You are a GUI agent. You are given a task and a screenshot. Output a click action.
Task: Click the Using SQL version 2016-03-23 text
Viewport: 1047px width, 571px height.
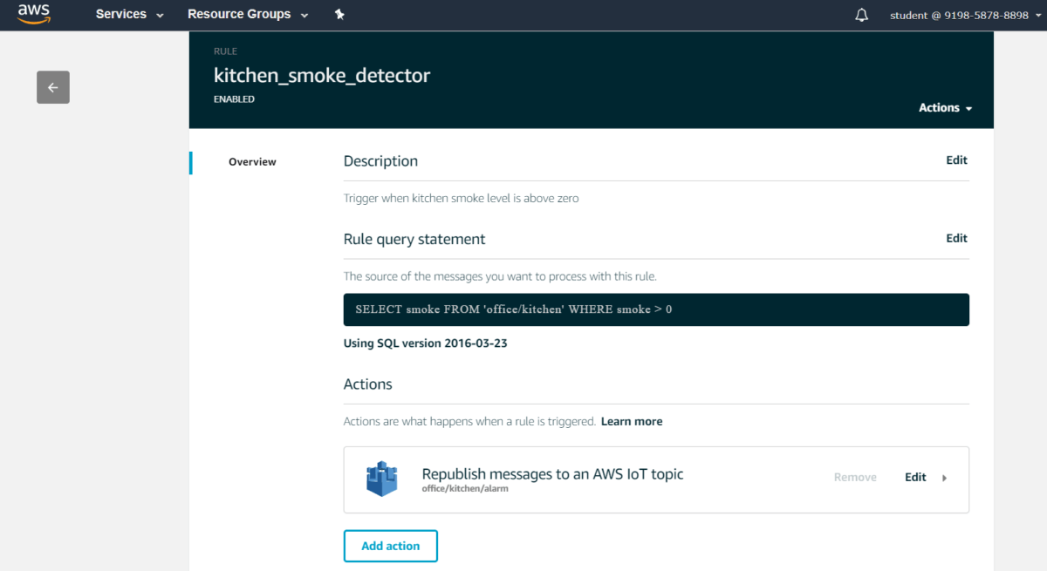[426, 343]
